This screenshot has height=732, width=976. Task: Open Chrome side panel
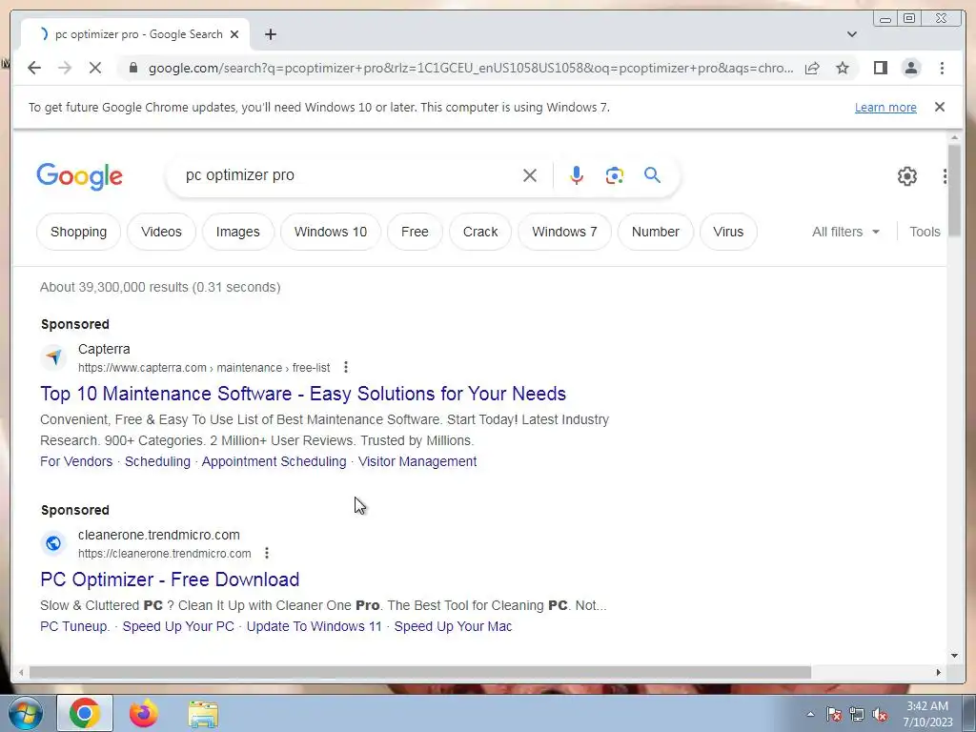pyautogui.click(x=880, y=68)
